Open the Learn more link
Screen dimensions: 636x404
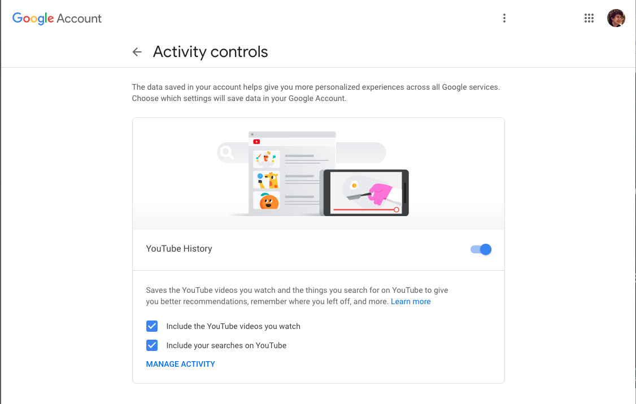[x=411, y=301]
